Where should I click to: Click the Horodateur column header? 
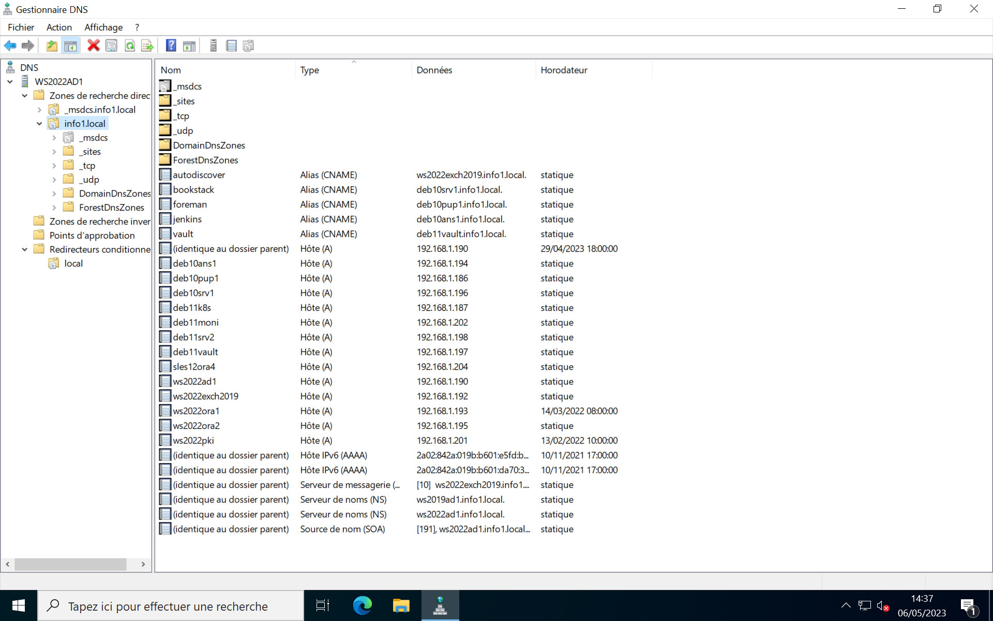pos(564,70)
